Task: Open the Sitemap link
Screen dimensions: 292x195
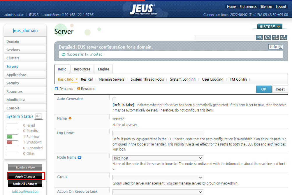Action: pyautogui.click(x=266, y=6)
